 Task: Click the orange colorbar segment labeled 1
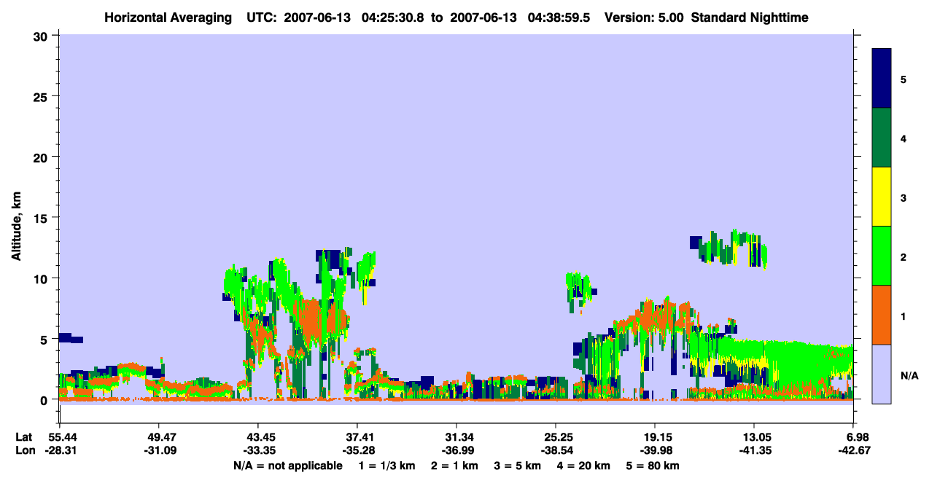(882, 315)
